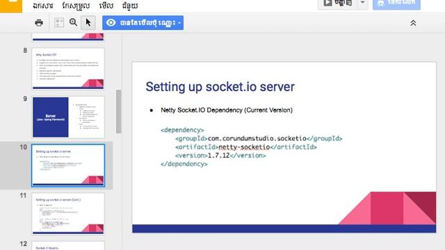Click the closing </dependency> tag line
The height and width of the screenshot is (250, 445).
pos(184,164)
